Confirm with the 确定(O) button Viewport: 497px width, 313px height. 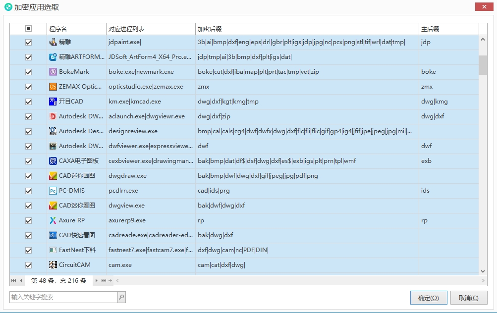[429, 298]
